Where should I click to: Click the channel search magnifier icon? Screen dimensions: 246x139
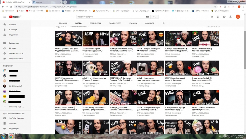pos(164,23)
